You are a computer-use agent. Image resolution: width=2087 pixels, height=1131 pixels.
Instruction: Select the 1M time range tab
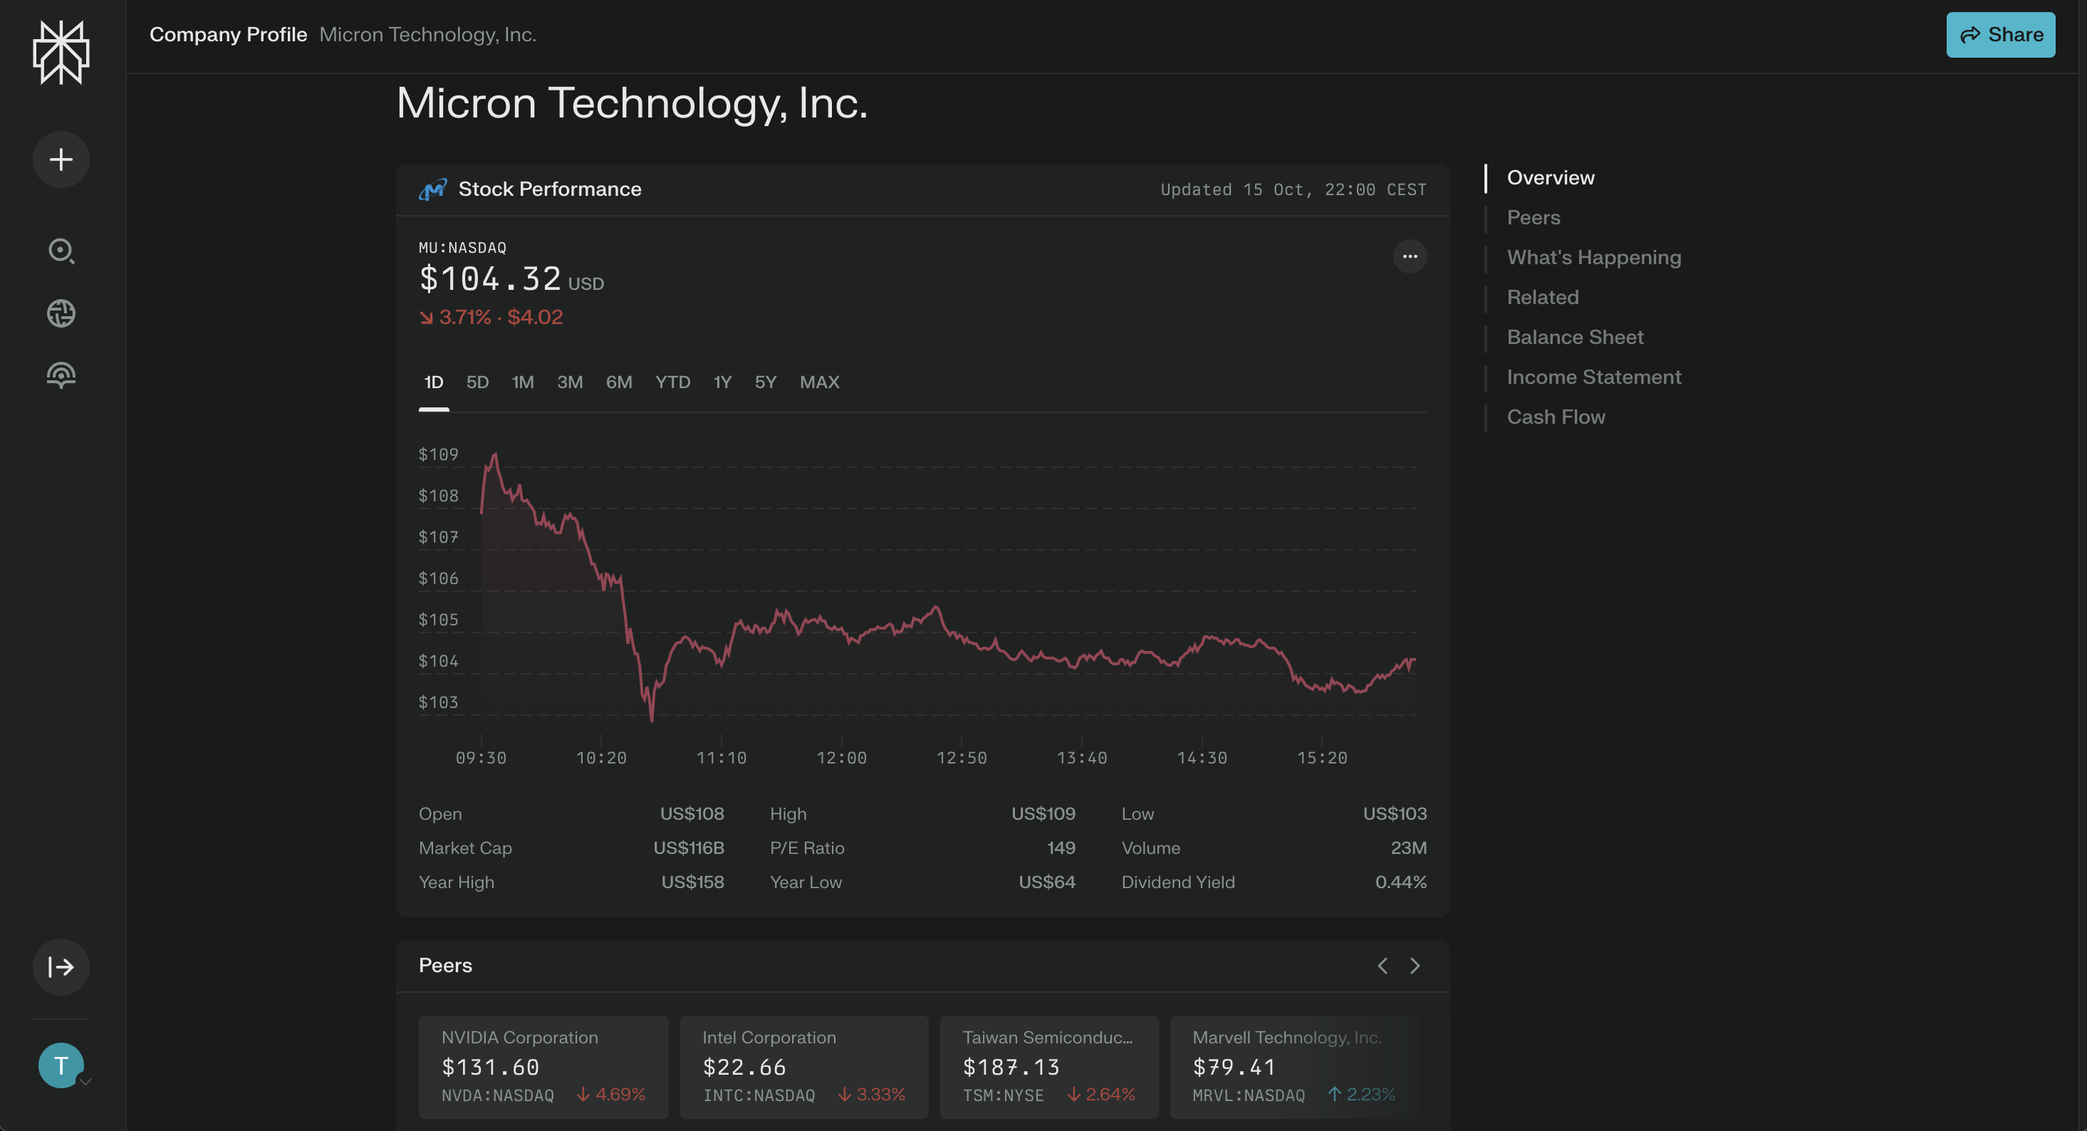click(523, 382)
